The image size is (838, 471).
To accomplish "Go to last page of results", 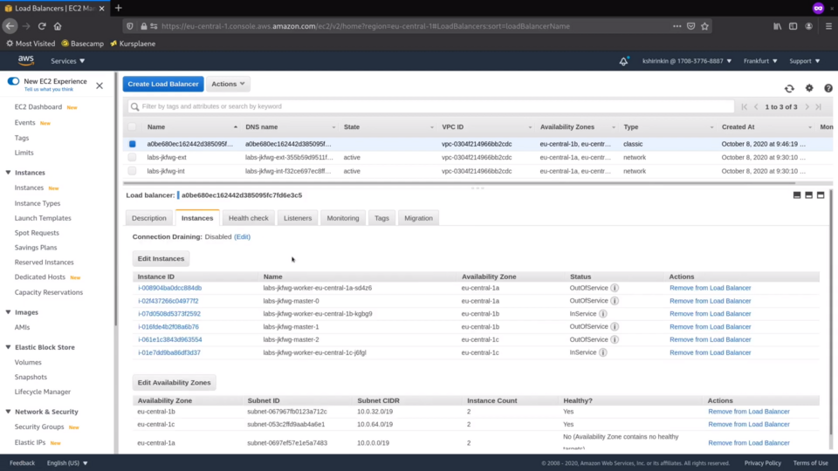I will click(818, 106).
